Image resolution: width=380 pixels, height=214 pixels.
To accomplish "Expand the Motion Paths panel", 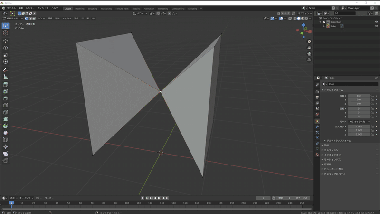I will (331, 160).
